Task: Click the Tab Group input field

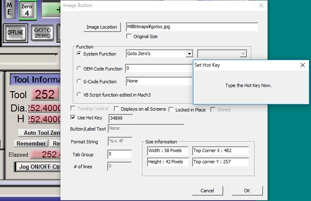Action: pos(119,154)
